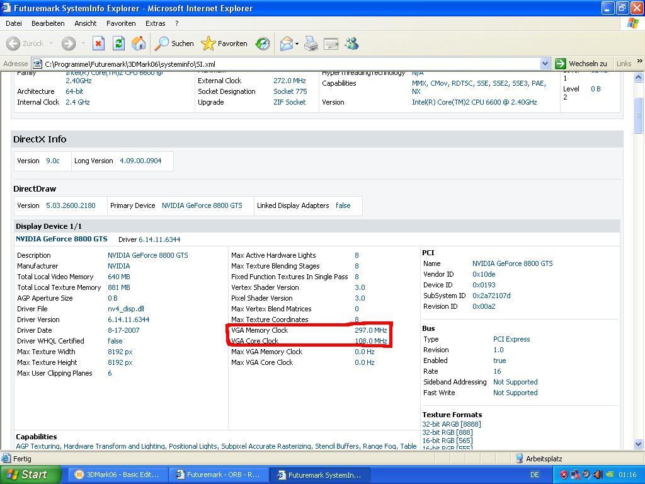645x484 pixels.
Task: Click the 16-bit RGB [565] texture format
Action: (x=447, y=441)
